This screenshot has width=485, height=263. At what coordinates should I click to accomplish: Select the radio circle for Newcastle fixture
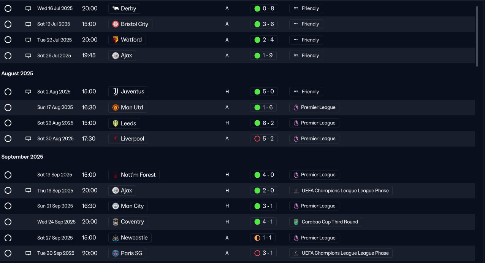tap(8, 238)
